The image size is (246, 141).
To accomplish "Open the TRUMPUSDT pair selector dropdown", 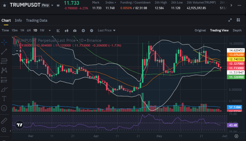I will tap(52, 5).
